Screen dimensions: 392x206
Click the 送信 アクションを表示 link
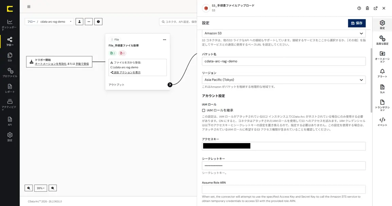click(127, 72)
